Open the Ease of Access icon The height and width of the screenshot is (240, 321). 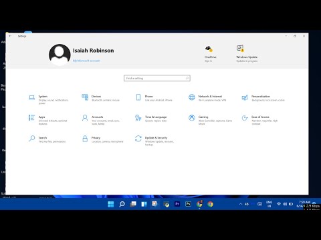click(x=245, y=118)
